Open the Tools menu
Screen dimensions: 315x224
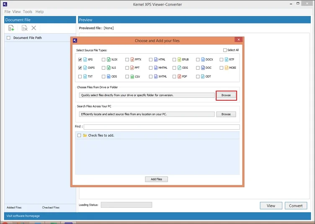pyautogui.click(x=28, y=12)
